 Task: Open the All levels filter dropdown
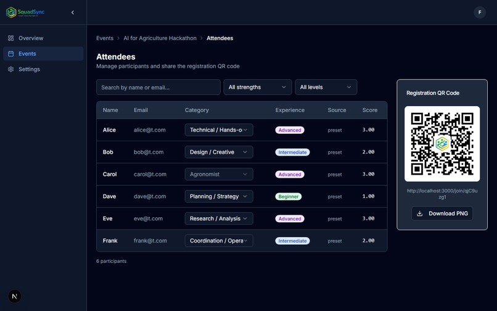pos(326,87)
